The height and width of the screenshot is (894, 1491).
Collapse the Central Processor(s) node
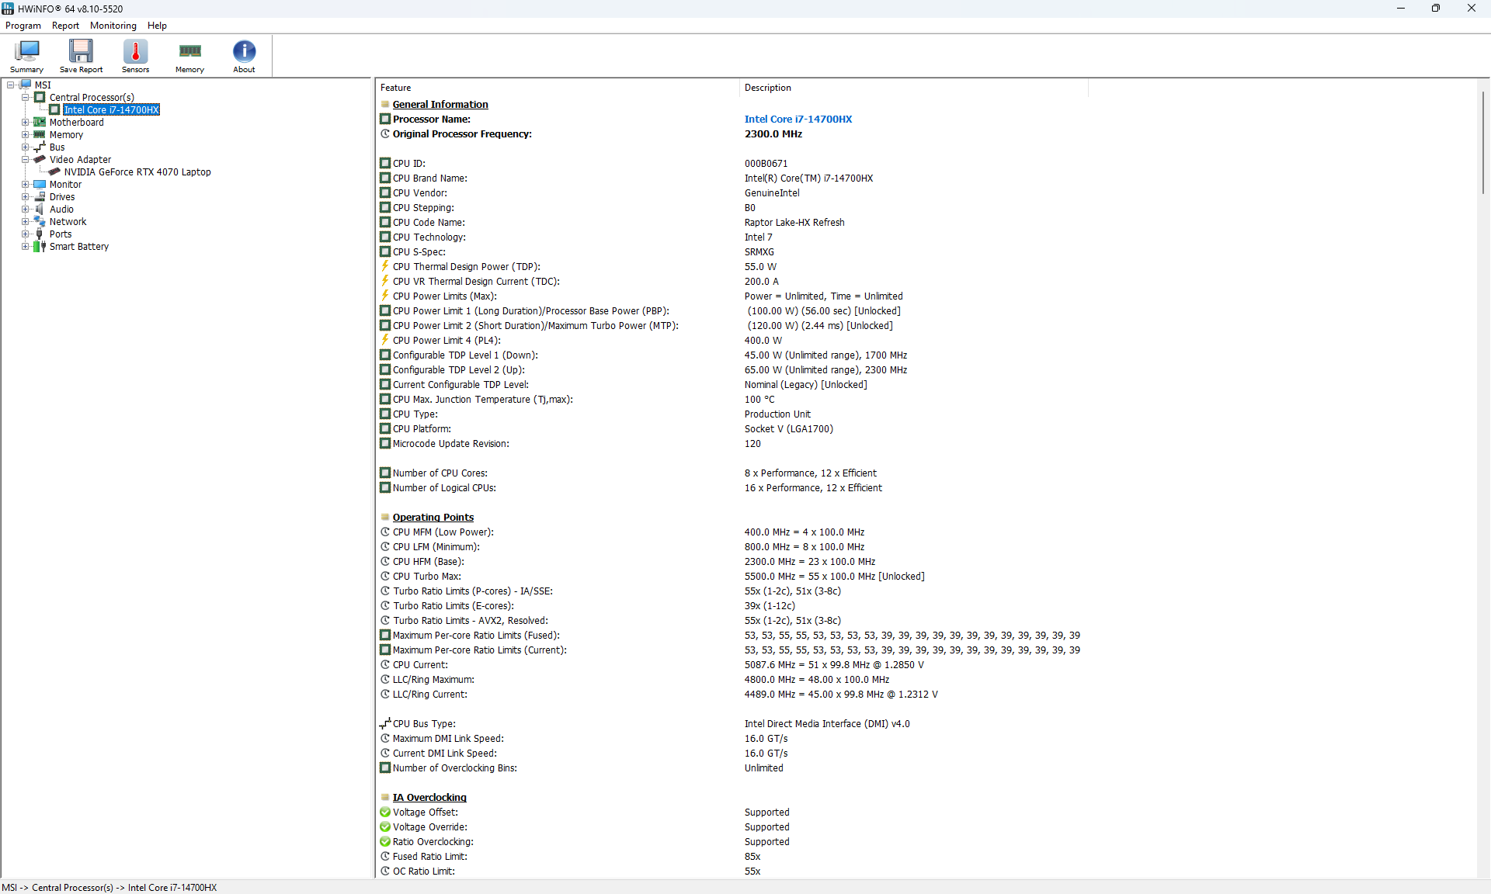25,98
